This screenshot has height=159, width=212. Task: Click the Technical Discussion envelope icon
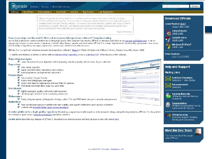click(168, 79)
